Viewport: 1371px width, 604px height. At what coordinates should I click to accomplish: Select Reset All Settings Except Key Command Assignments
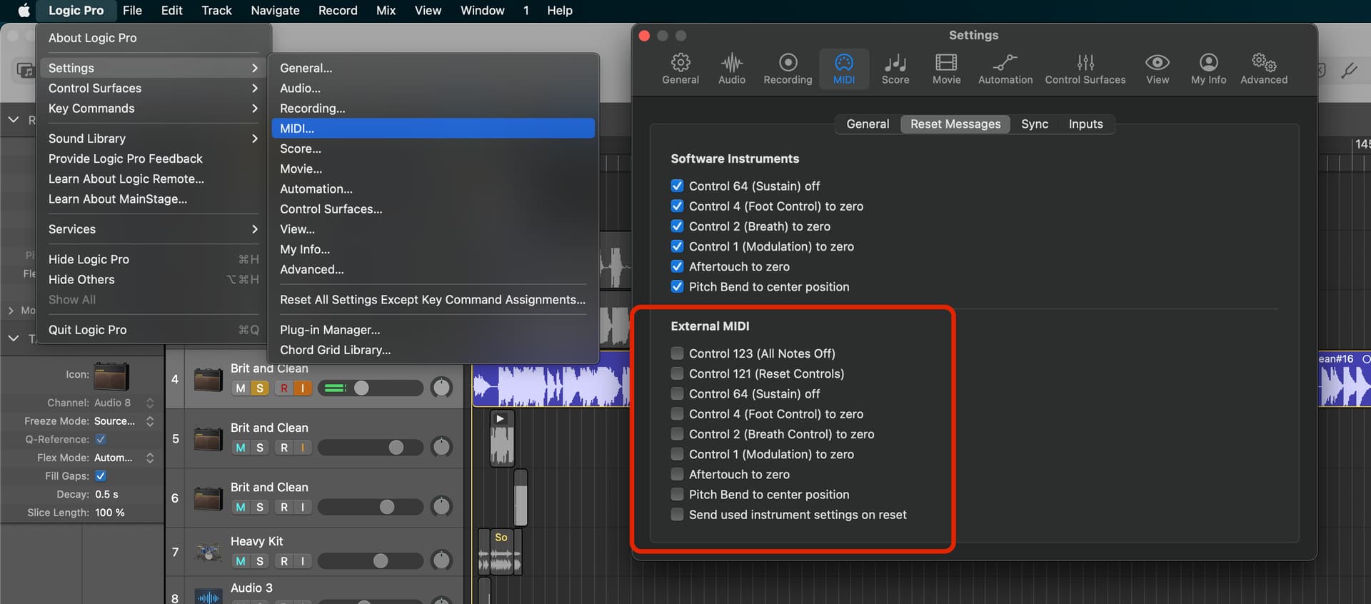[433, 300]
